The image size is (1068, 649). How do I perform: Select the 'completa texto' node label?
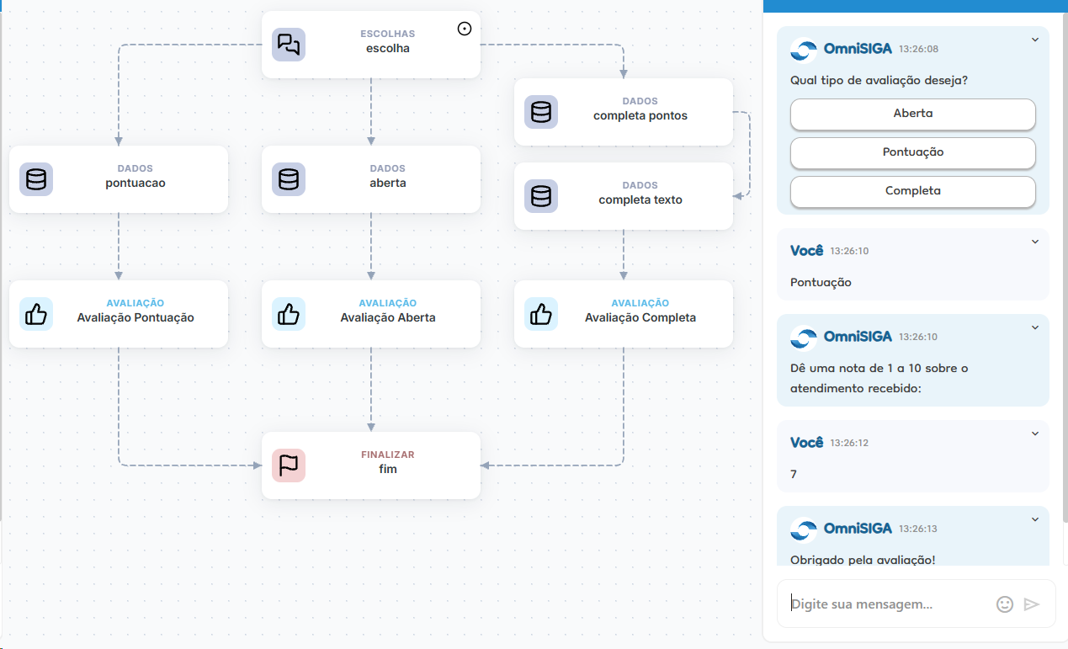[640, 200]
